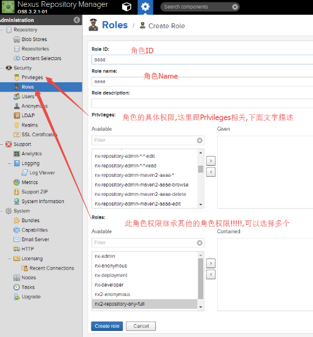Open Blob Stores in sidebar
Image resolution: width=313 pixels, height=337 pixels.
(x=34, y=39)
